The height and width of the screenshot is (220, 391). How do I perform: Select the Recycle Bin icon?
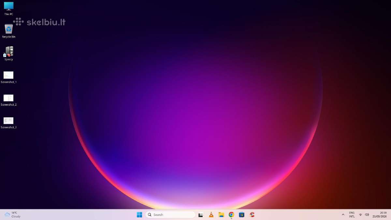(x=9, y=31)
